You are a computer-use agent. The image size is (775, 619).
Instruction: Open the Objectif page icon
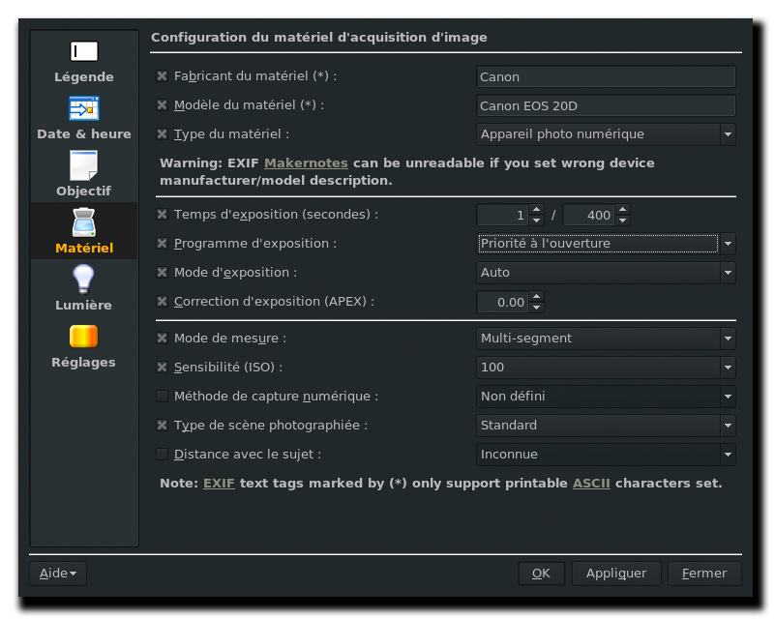pyautogui.click(x=83, y=165)
